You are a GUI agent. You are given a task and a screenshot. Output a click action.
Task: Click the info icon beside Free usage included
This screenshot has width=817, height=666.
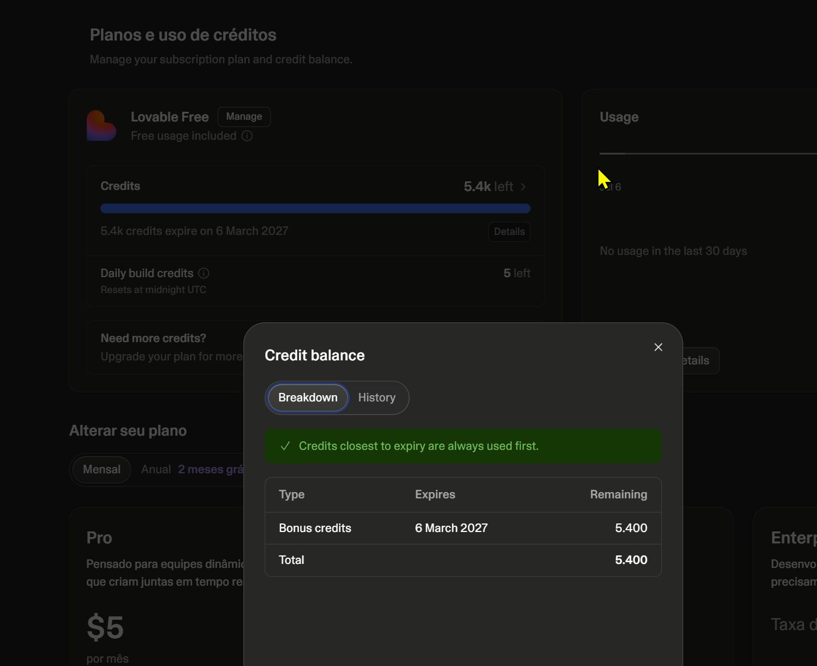pos(247,136)
